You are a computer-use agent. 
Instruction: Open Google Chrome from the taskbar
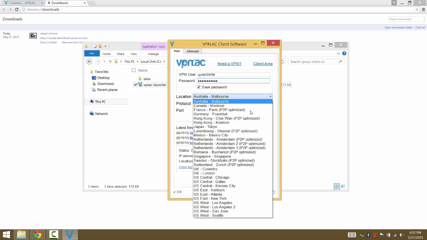(37, 235)
